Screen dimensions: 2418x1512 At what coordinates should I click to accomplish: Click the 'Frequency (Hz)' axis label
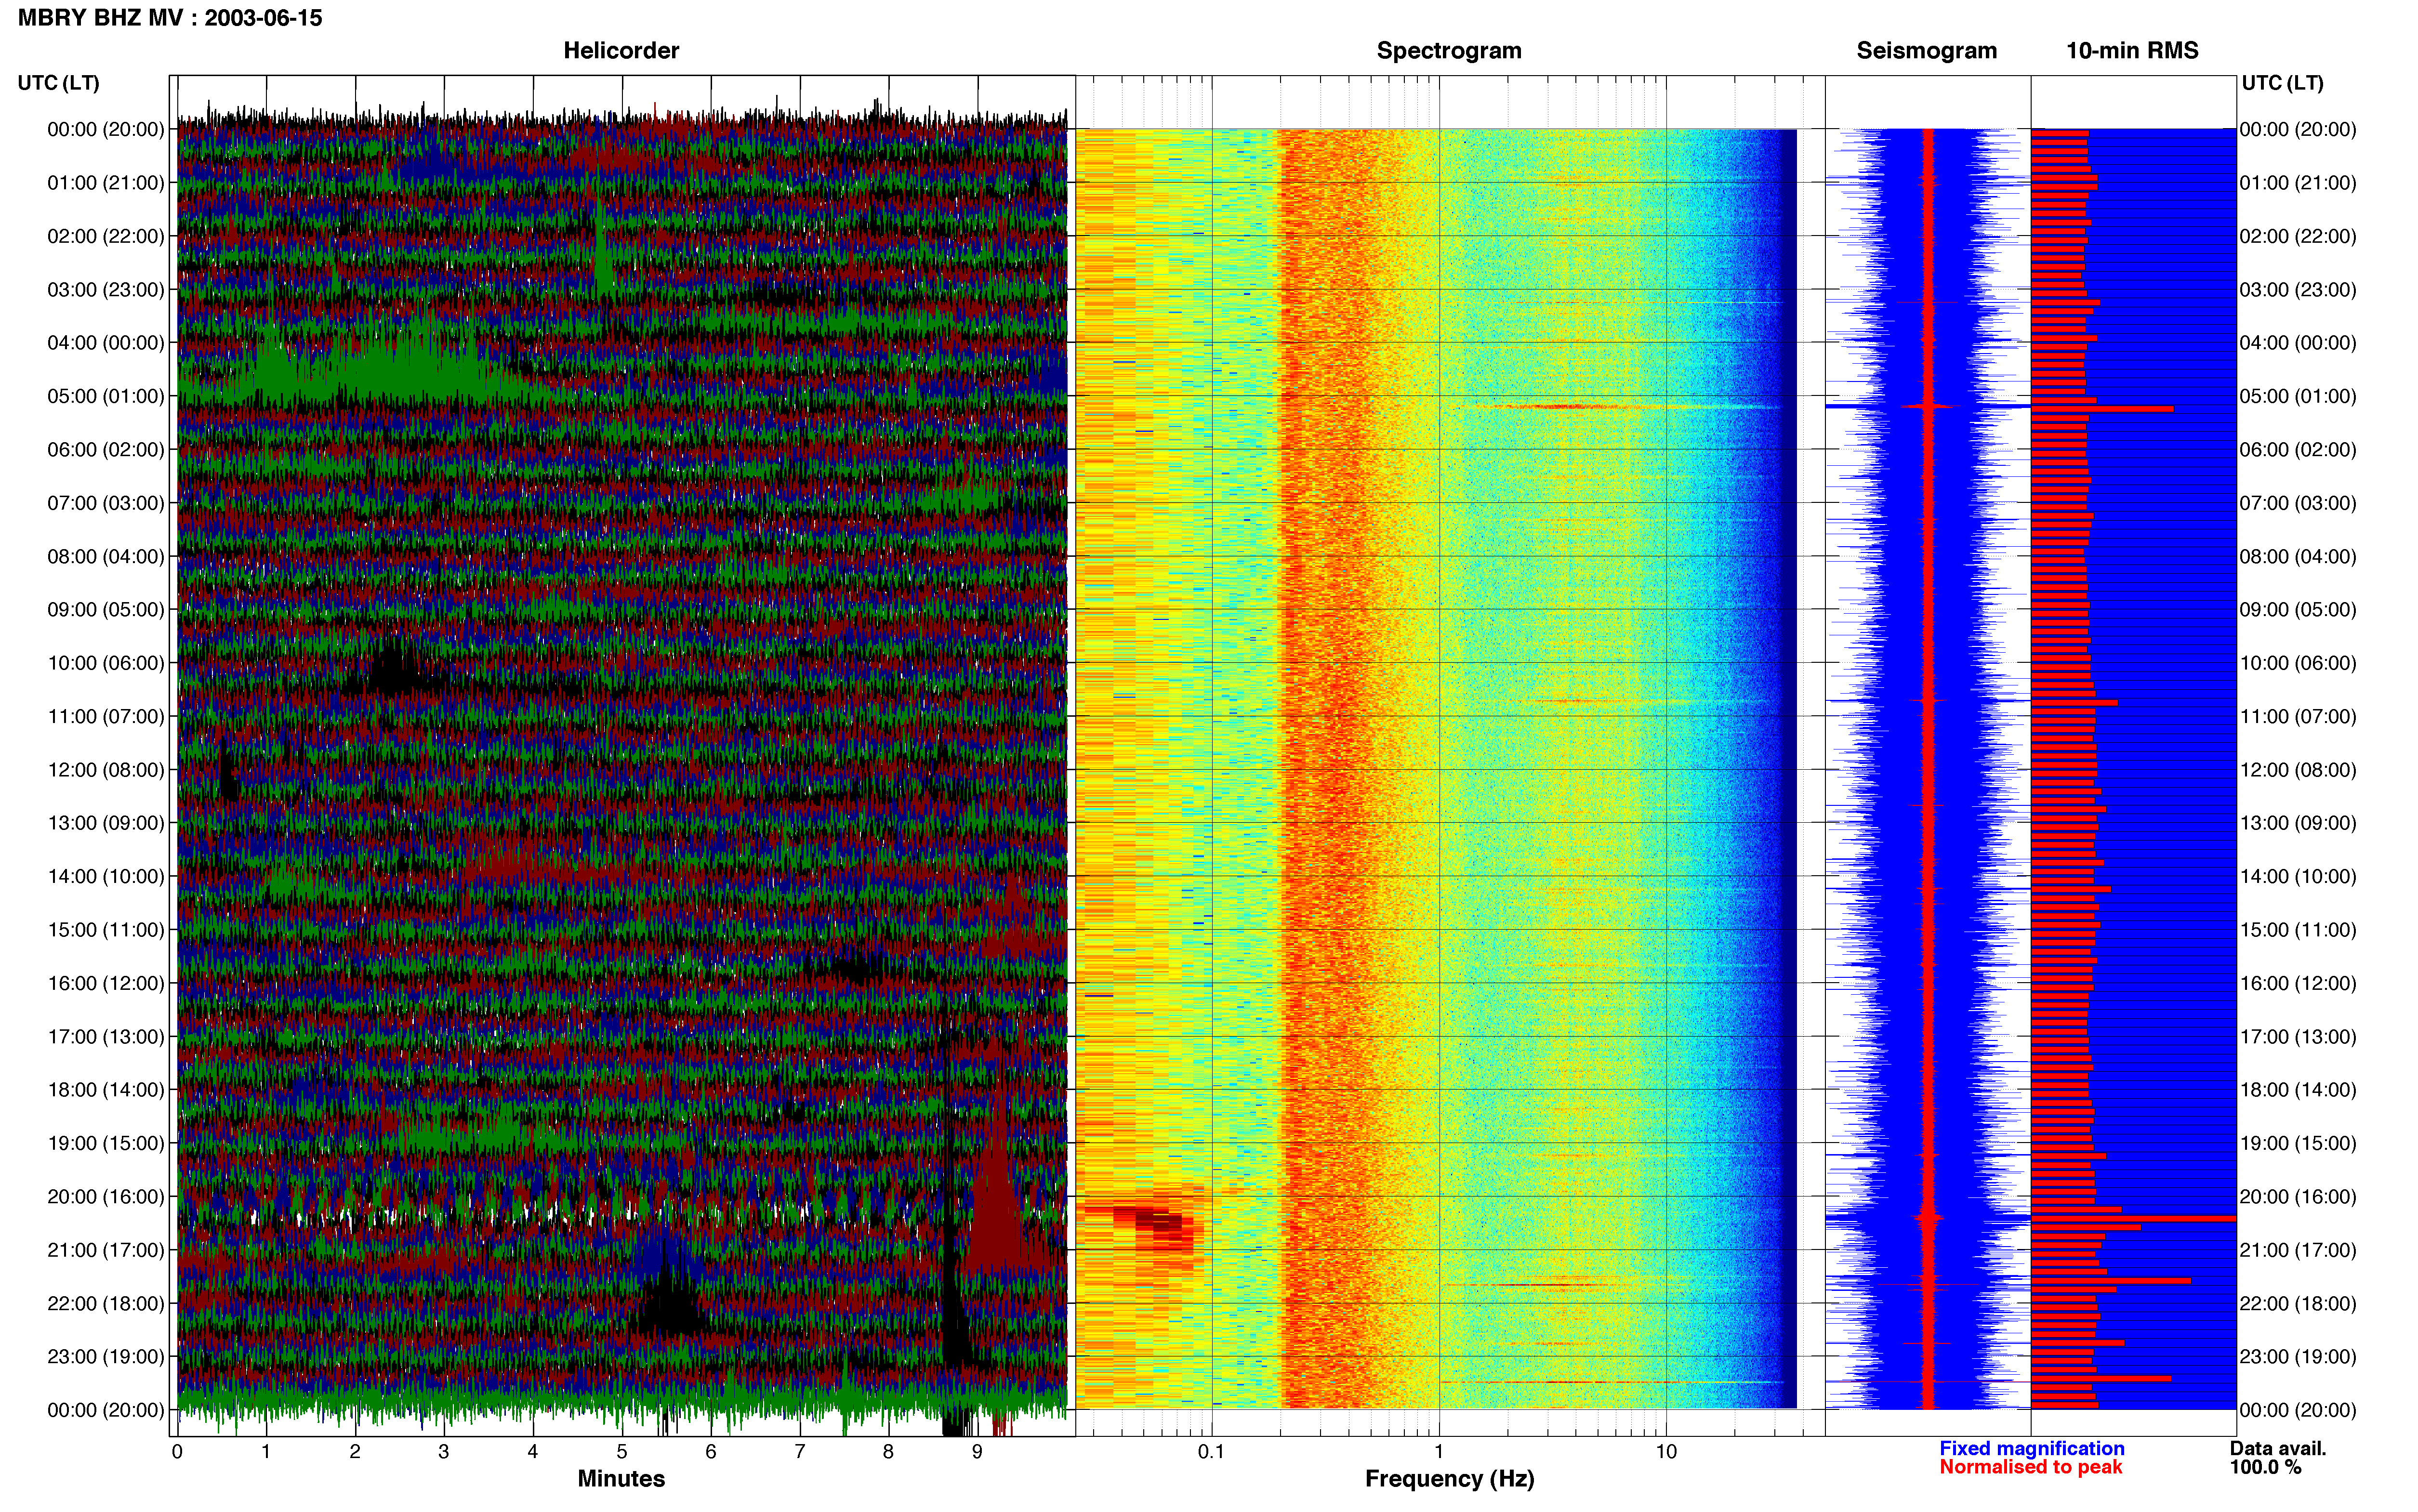tap(1449, 1479)
